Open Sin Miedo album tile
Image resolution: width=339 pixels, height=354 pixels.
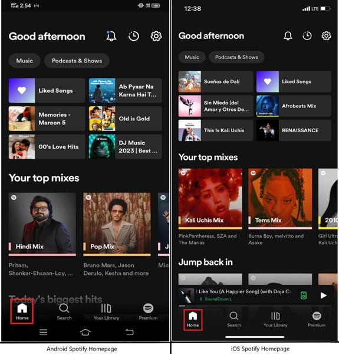pos(216,106)
